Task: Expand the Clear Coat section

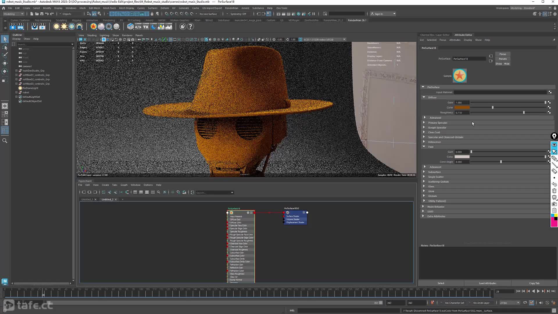Action: [x=424, y=132]
